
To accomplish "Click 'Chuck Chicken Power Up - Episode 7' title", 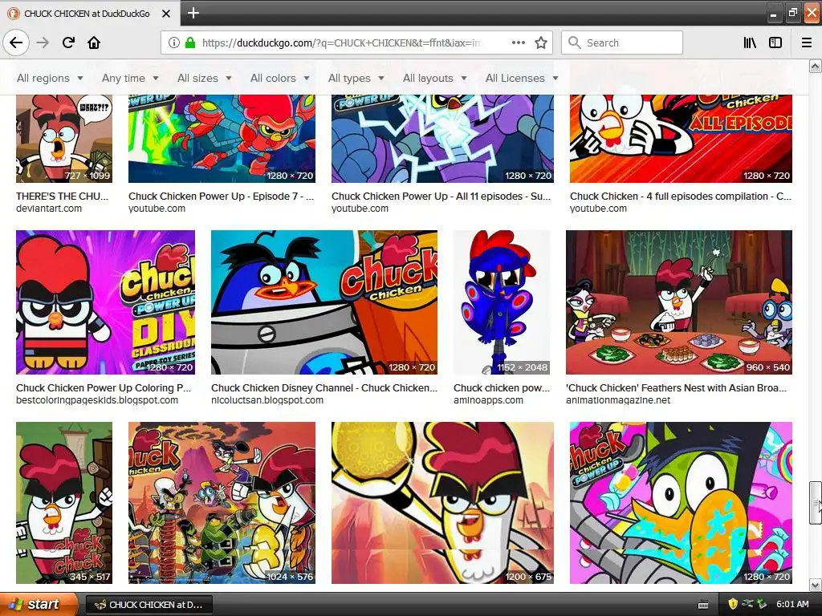I will pyautogui.click(x=221, y=197).
